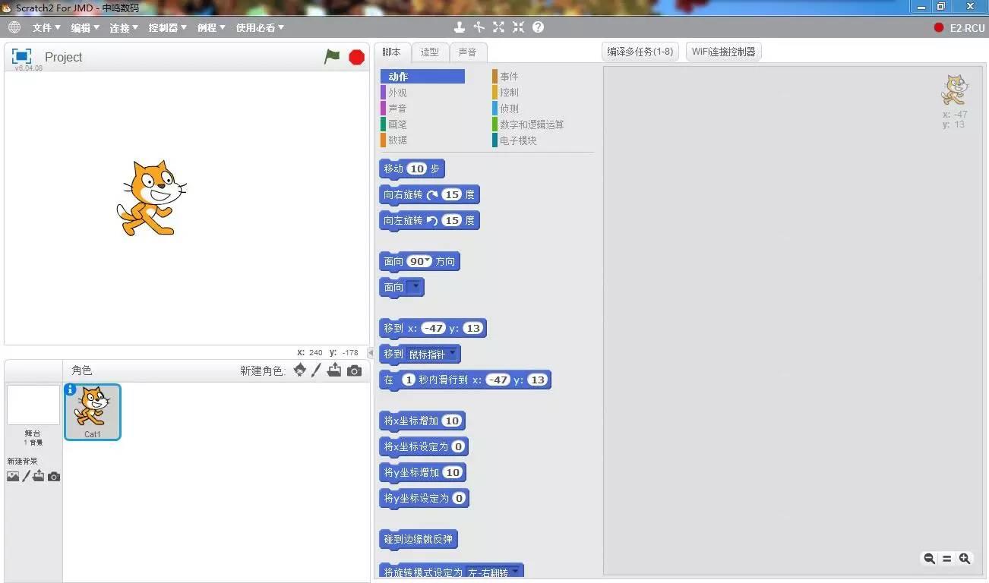Select the 动作 block category

point(422,77)
